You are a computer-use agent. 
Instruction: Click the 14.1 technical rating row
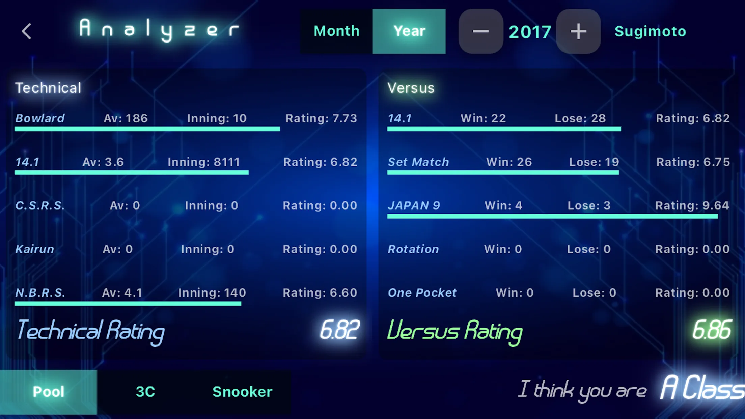click(186, 162)
